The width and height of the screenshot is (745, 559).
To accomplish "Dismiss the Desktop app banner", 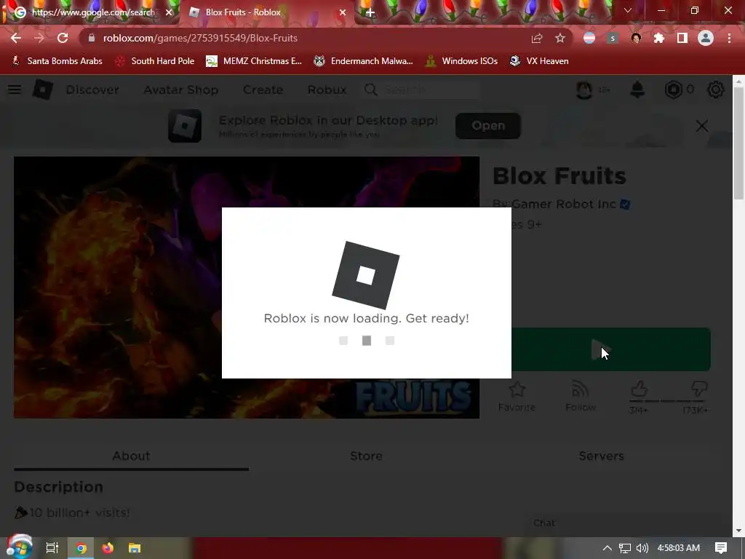I will pyautogui.click(x=702, y=126).
